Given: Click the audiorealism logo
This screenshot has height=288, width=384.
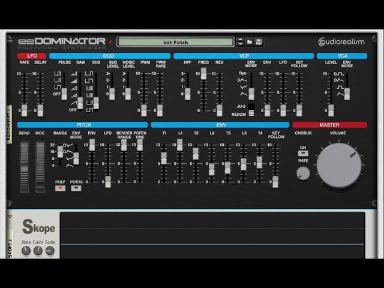Looking at the screenshot, I should coord(341,41).
